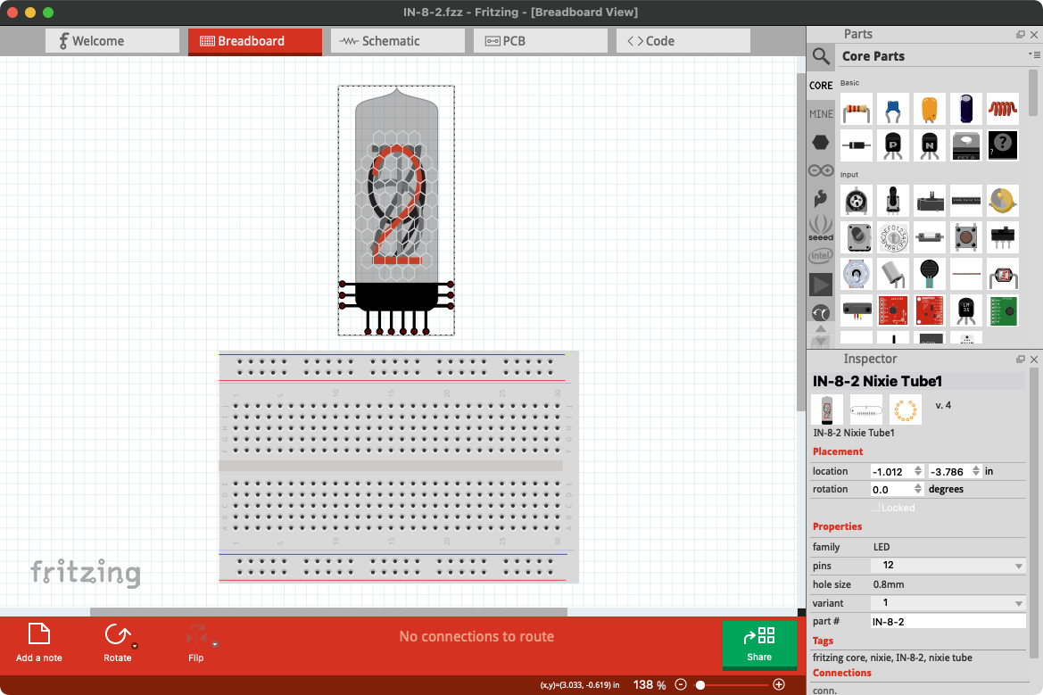Open the variant dropdown showing 1
Screen dimensions: 1043x695
tap(948, 602)
